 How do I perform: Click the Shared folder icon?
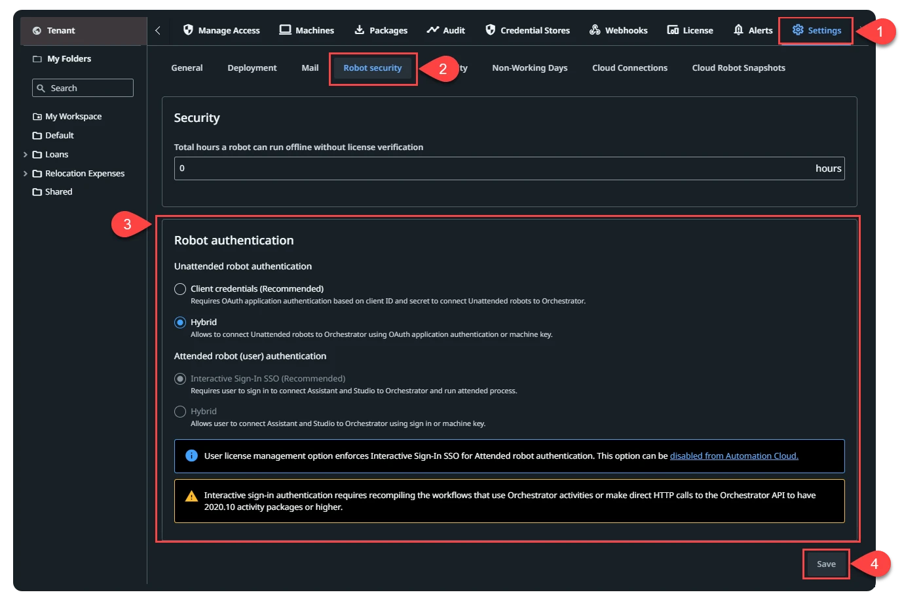pos(37,192)
